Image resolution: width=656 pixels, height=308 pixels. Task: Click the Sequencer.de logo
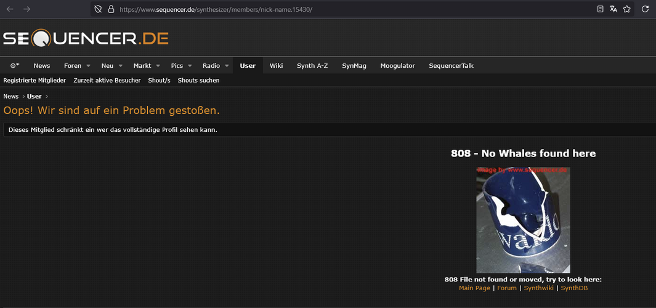86,38
